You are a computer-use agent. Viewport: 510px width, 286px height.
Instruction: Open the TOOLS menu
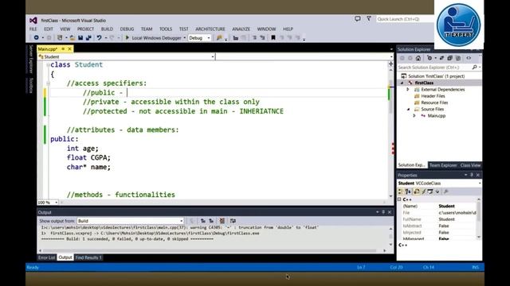166,29
